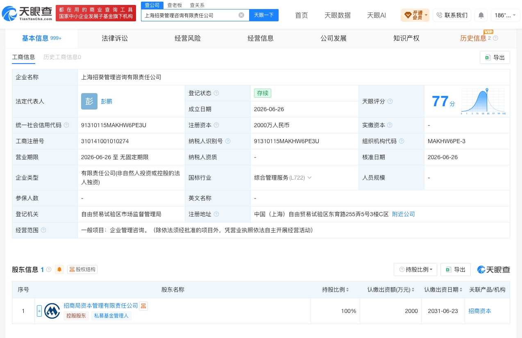The image size is (522, 338).
Task: Go to 首页 in top navigation
Action: click(302, 15)
